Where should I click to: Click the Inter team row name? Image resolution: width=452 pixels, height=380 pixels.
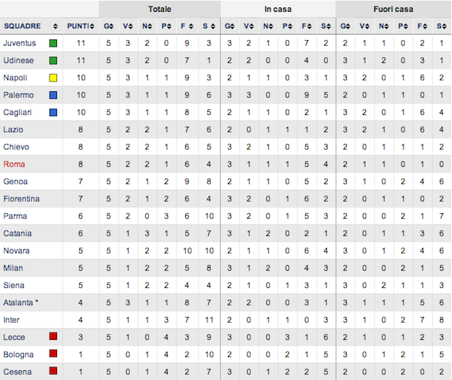13,319
